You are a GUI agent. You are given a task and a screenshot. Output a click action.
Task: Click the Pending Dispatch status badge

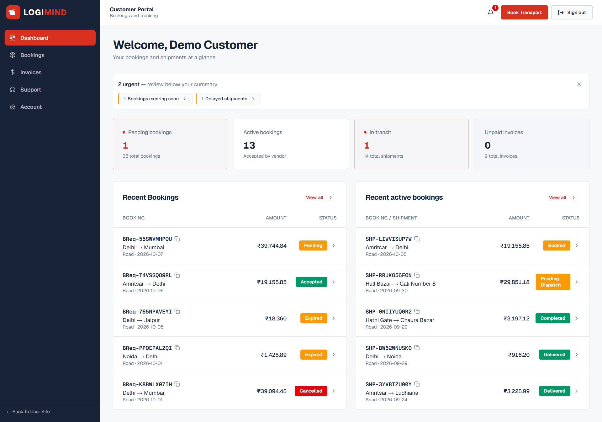(x=553, y=282)
